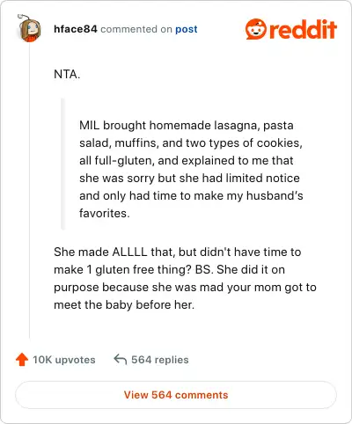Open the hface84 username profile link
Viewport: 352px width, 424px height.
(76, 29)
